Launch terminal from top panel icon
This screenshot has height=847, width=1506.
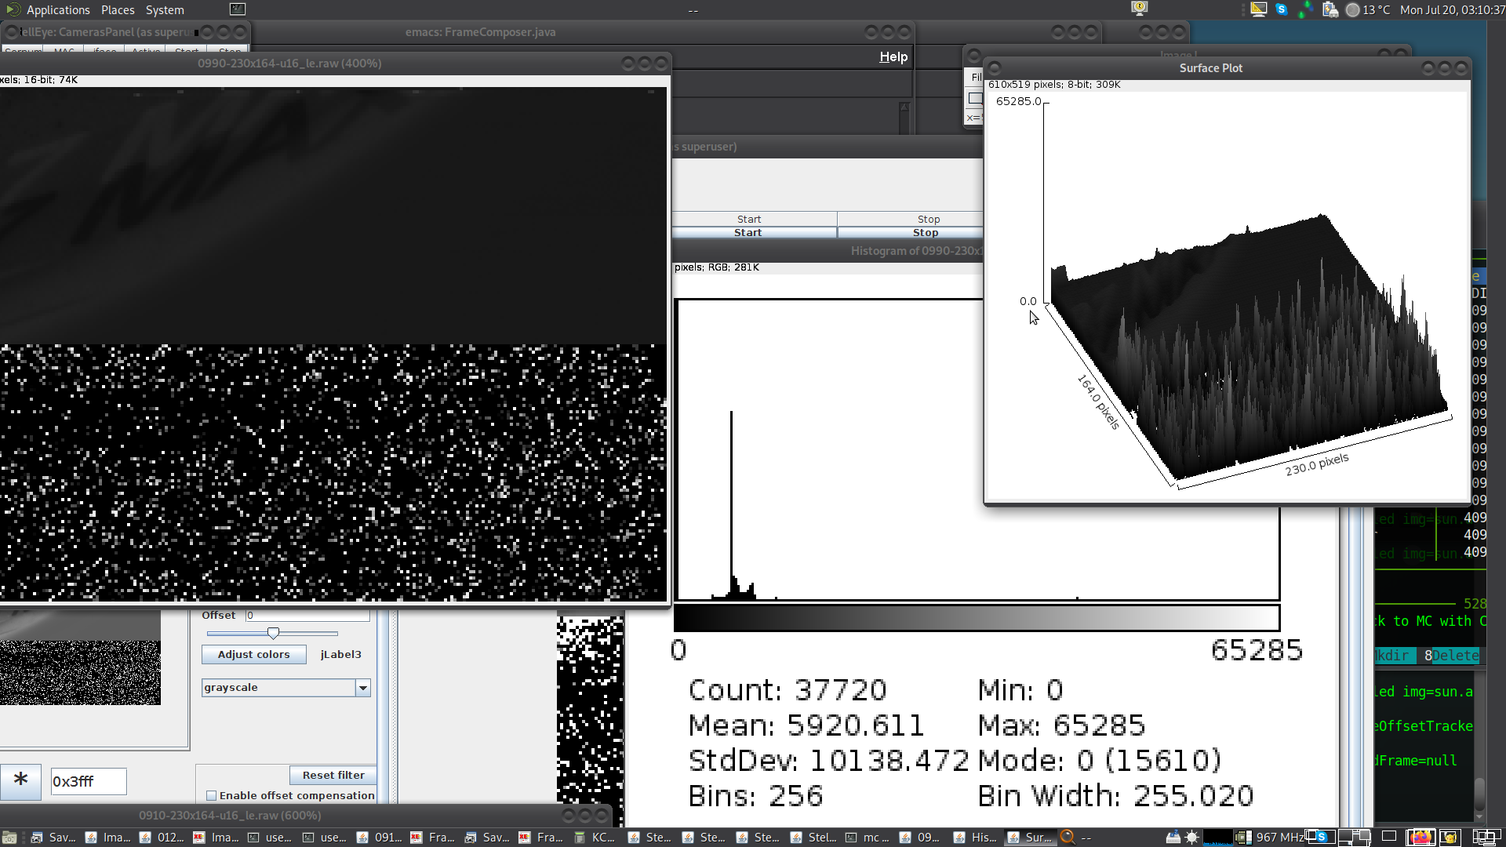pyautogui.click(x=238, y=9)
